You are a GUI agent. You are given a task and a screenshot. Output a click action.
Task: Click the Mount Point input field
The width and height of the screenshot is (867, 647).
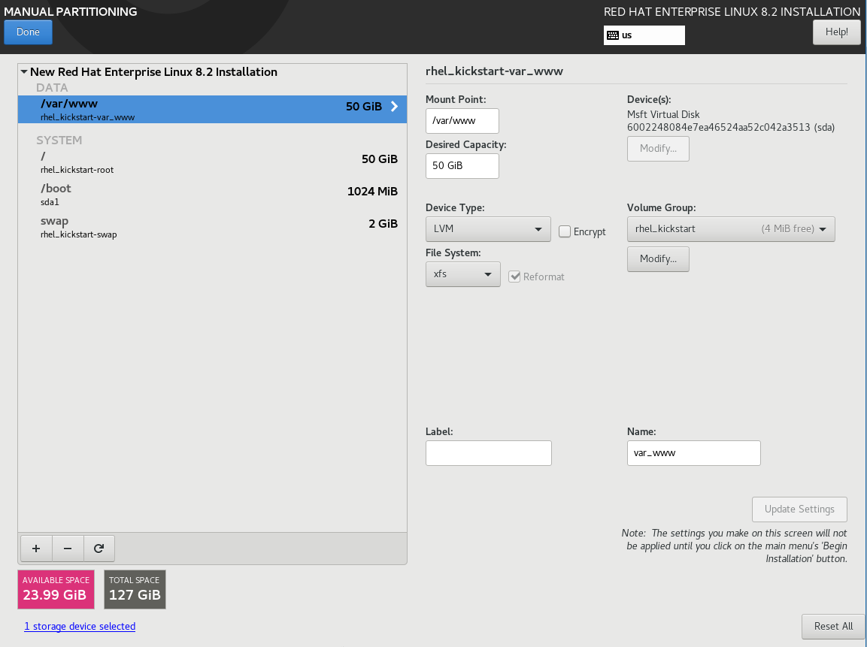coord(462,120)
